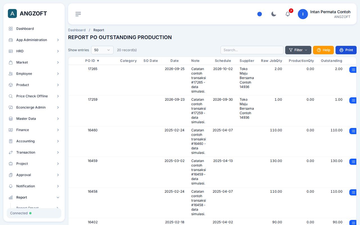The width and height of the screenshot is (360, 225).
Task: Click the Print button
Action: (346, 50)
